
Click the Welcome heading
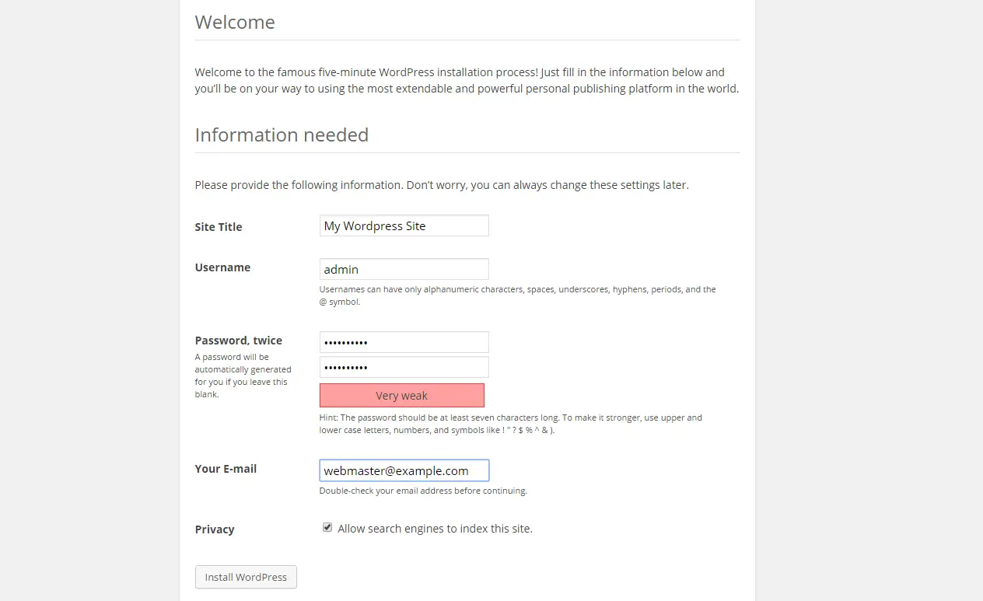coord(235,22)
